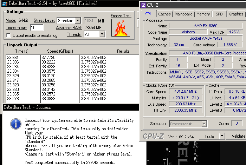Click the Validate button in CPU-Z
The image size is (246, 165).
pyautogui.click(x=236, y=136)
